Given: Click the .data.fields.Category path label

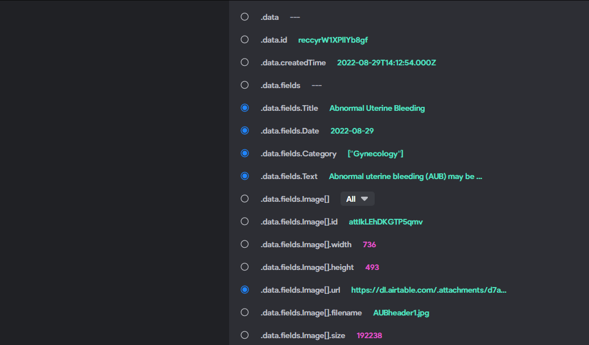Looking at the screenshot, I should (x=298, y=154).
